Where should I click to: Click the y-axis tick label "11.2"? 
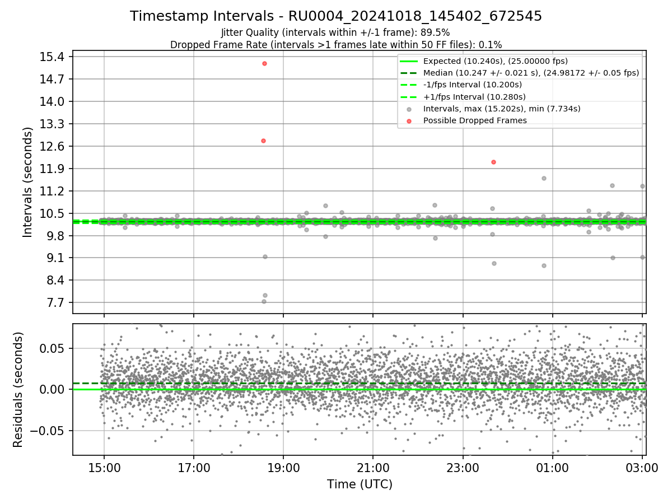pos(53,191)
